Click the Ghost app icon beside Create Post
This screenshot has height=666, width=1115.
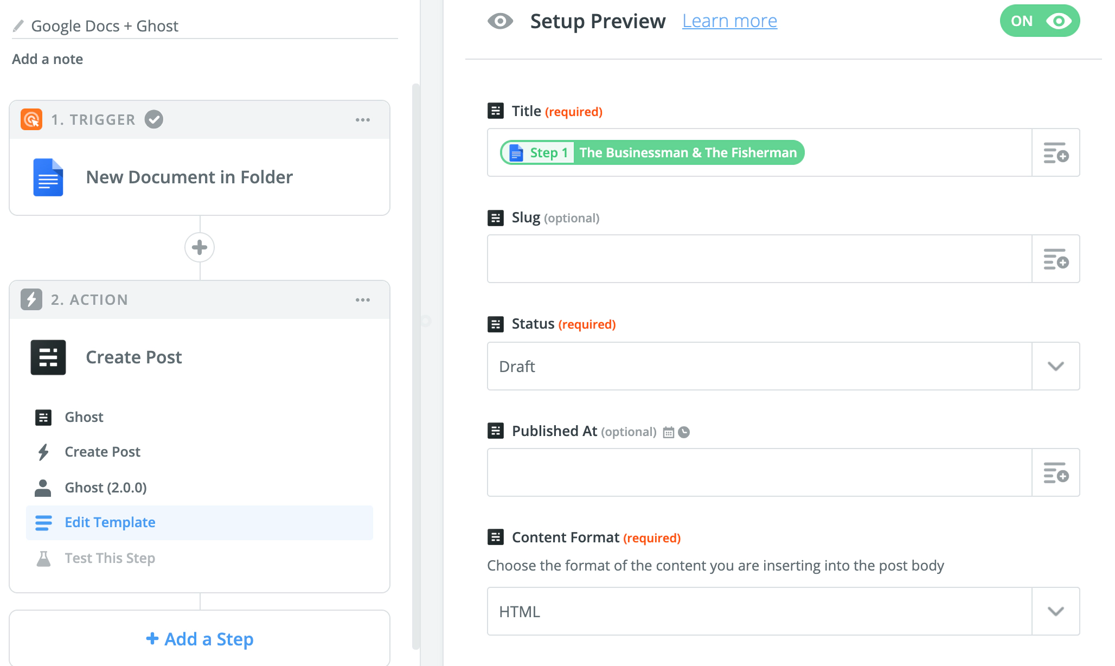[x=48, y=357]
